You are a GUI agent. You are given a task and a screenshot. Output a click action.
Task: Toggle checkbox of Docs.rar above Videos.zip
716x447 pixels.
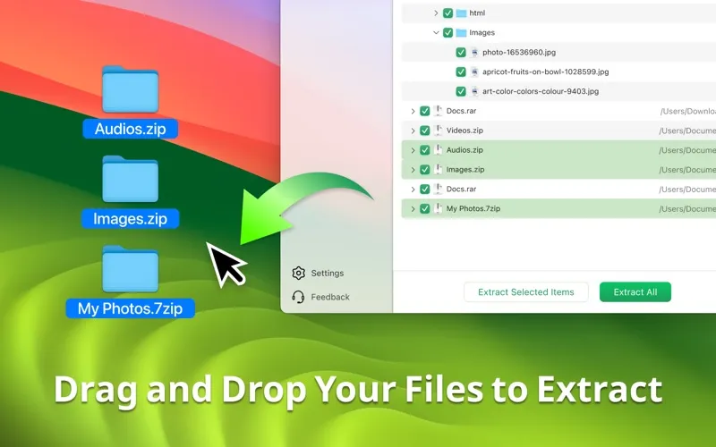click(x=424, y=111)
